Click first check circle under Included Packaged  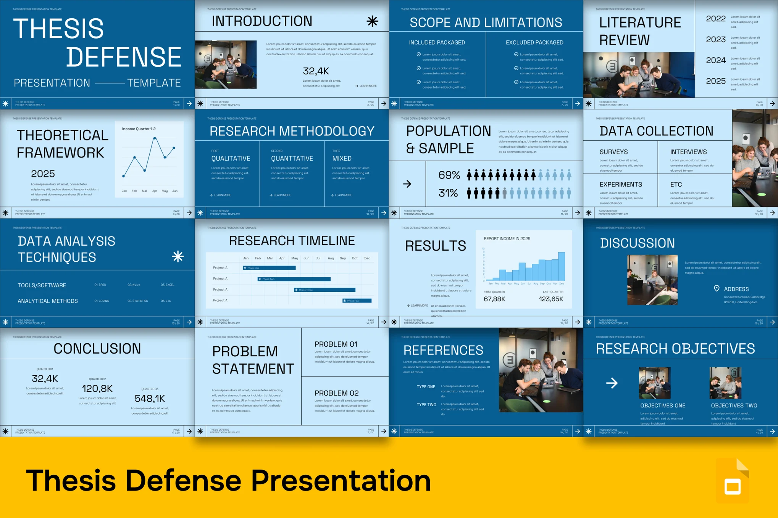pos(419,55)
